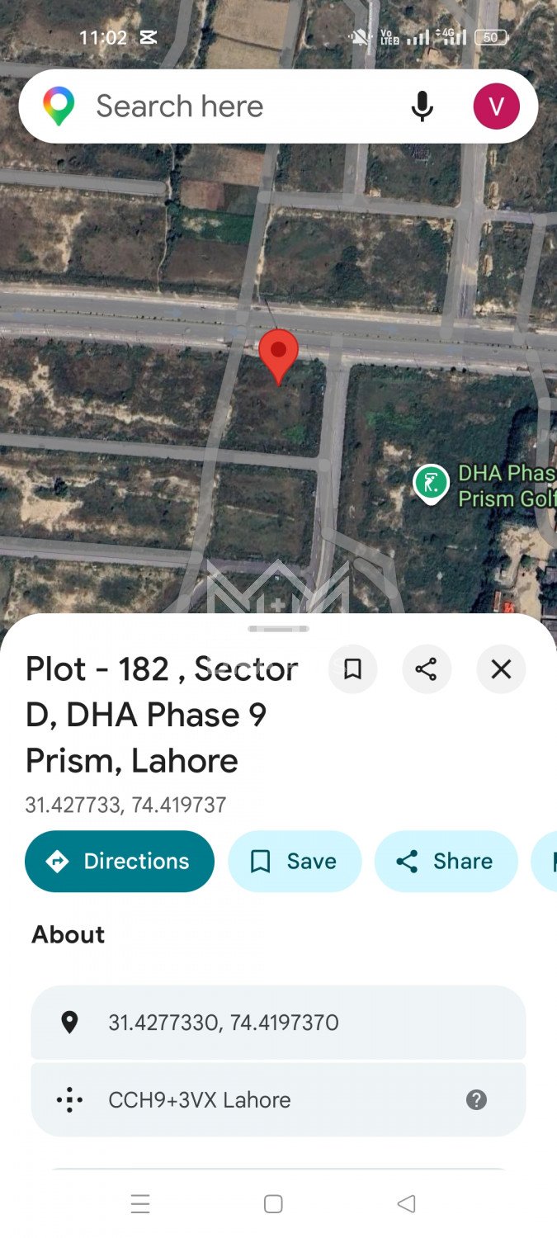Screen dimensions: 557x1238
Task: Open the DHA Phase Prism Golf marker
Action: click(431, 484)
